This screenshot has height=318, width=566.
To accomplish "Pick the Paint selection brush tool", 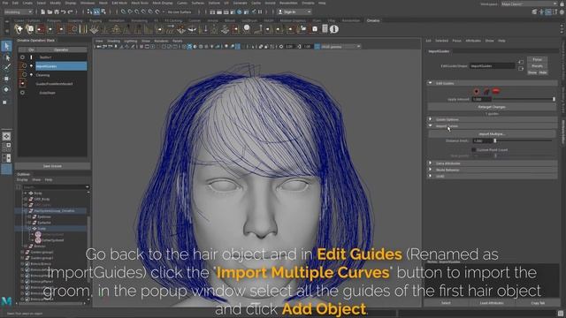I will pos(6,67).
